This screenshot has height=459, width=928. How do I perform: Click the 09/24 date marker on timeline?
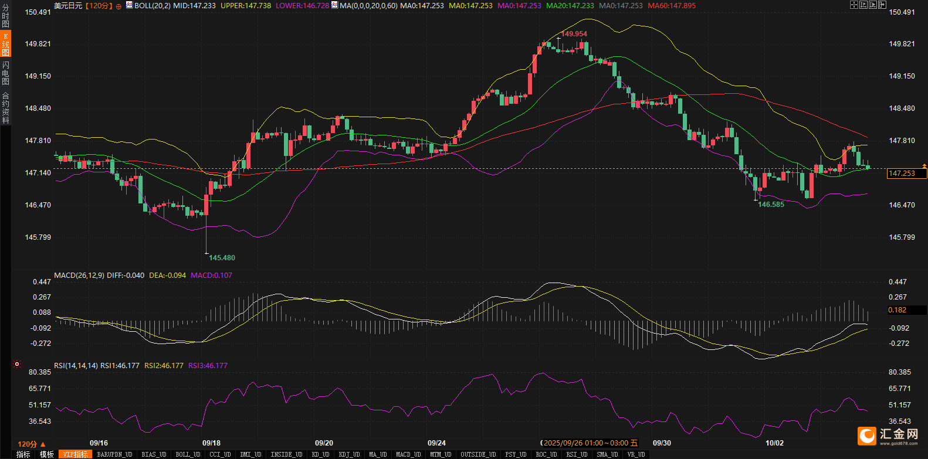click(x=436, y=443)
